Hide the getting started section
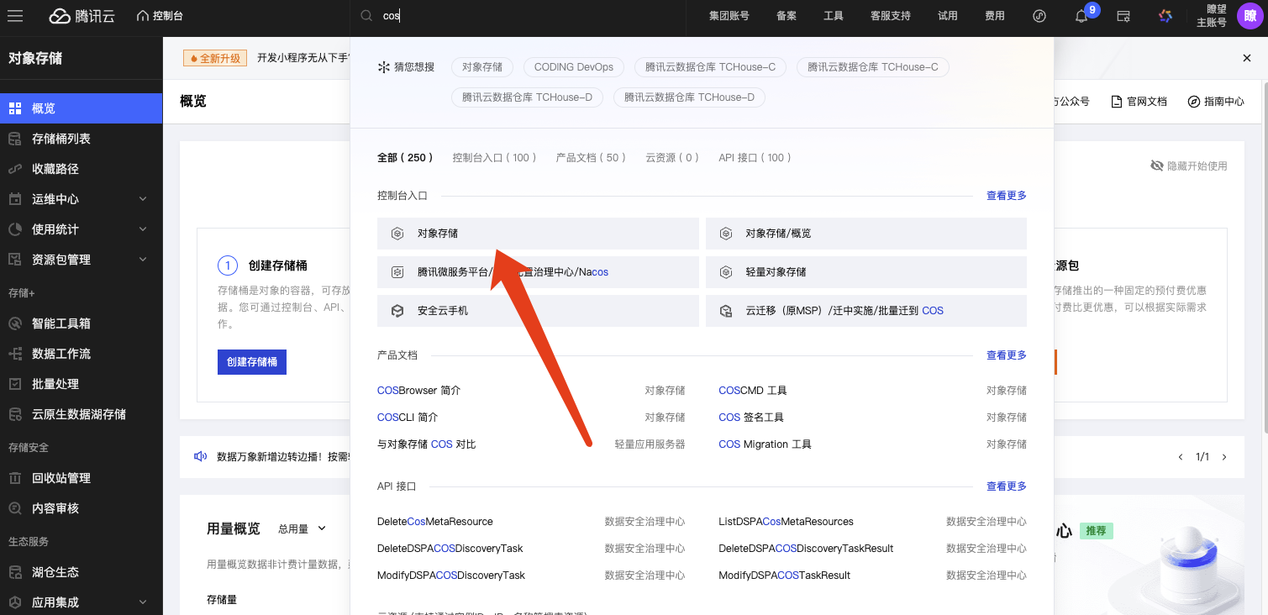This screenshot has width=1268, height=615. (1188, 166)
